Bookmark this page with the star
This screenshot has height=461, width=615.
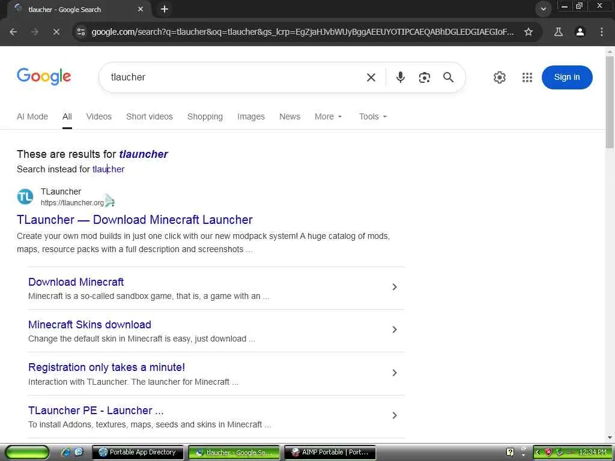point(529,32)
